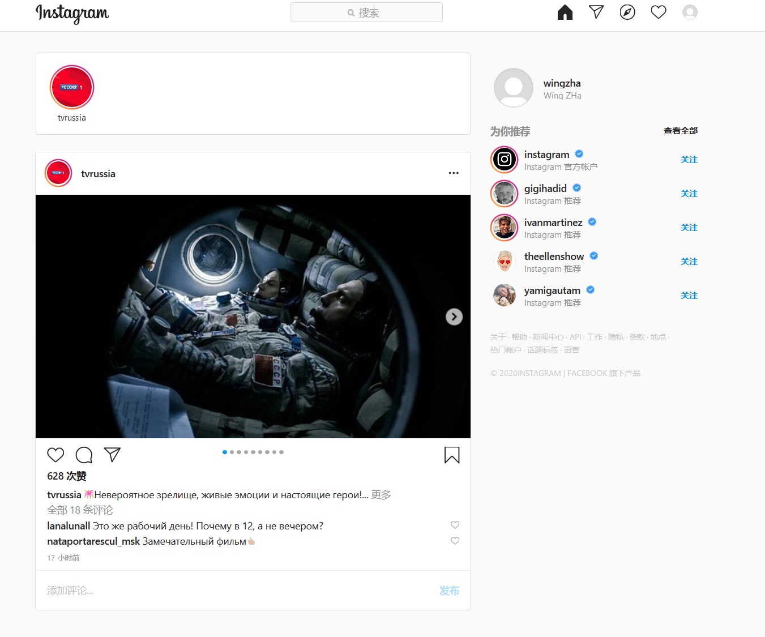Follow ivanmartinez with 关注 button

[689, 228]
